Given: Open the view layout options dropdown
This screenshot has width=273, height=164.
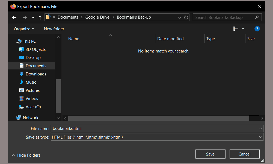Looking at the screenshot, I should (243, 28).
